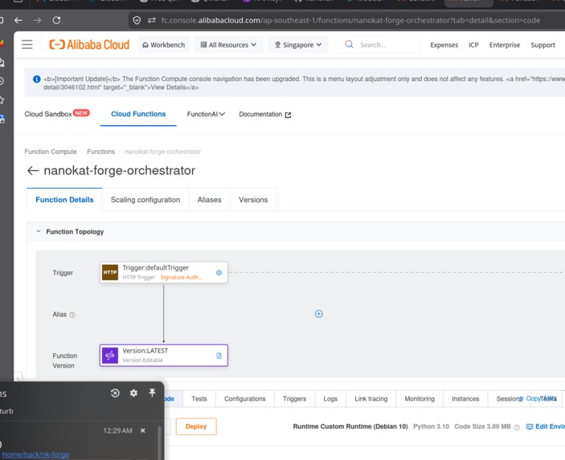
Task: Click site permissions icon in address bar
Action: coord(152,20)
